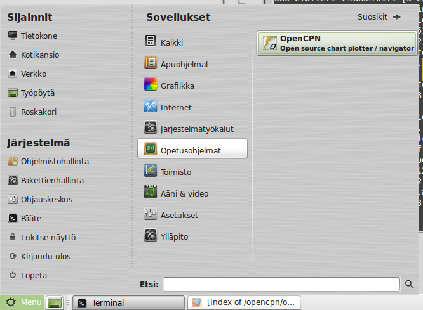Image resolution: width=423 pixels, height=310 pixels.
Task: Open the Työpöytä desktop icon
Action: click(x=13, y=93)
